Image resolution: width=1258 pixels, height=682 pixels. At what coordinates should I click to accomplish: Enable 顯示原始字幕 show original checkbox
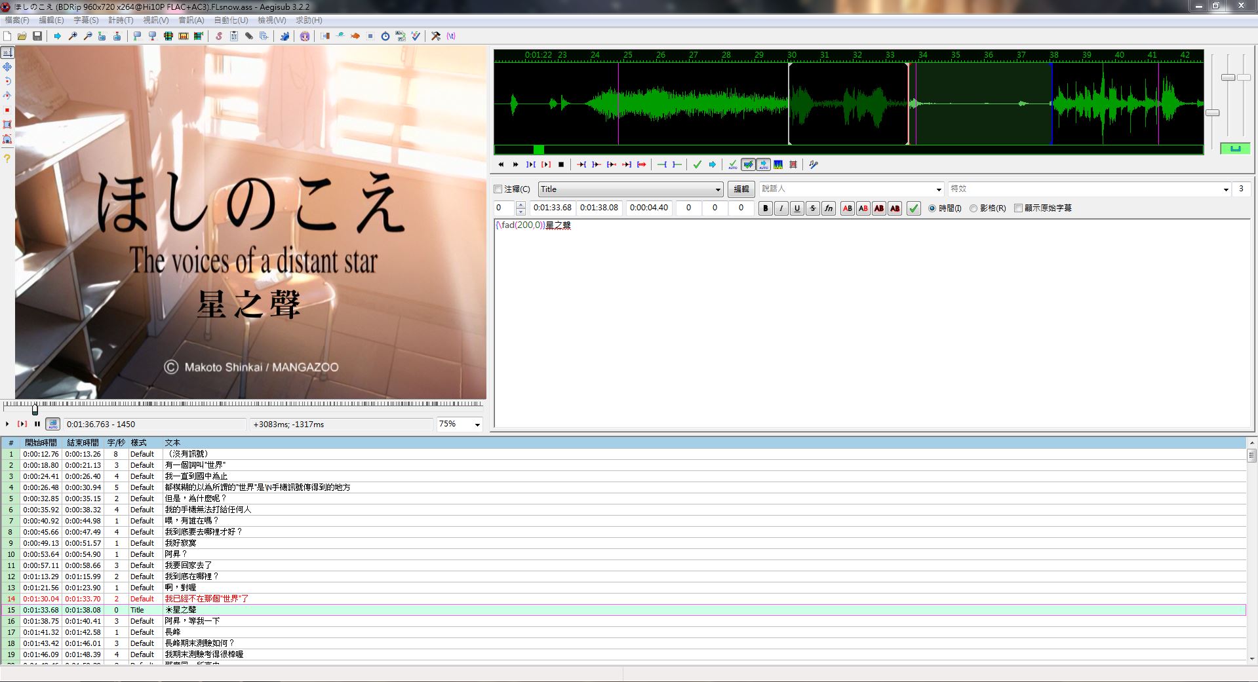(1018, 208)
